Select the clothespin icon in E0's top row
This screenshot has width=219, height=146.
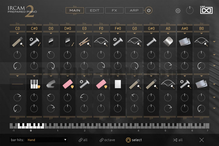click(84, 42)
